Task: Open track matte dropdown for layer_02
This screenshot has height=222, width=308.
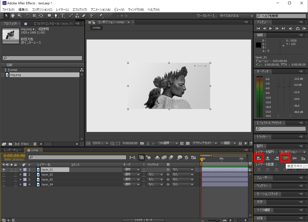Action: pos(155,175)
